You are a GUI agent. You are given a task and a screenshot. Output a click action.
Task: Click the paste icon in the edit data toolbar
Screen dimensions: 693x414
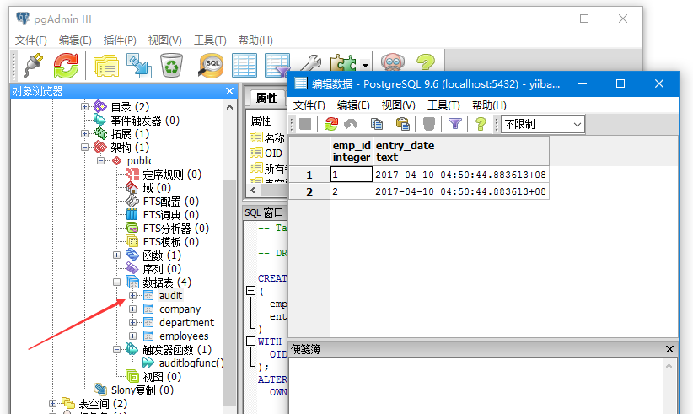point(403,124)
